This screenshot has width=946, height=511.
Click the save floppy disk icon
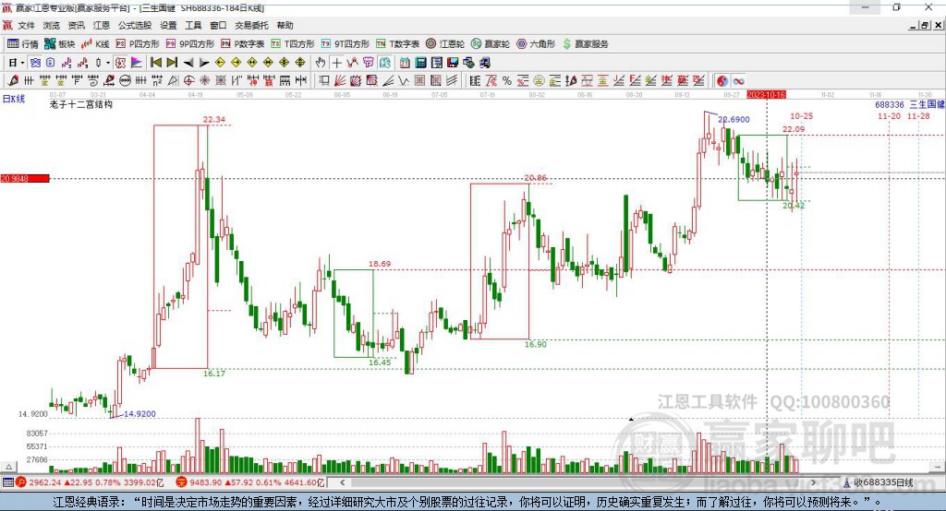coord(453,63)
